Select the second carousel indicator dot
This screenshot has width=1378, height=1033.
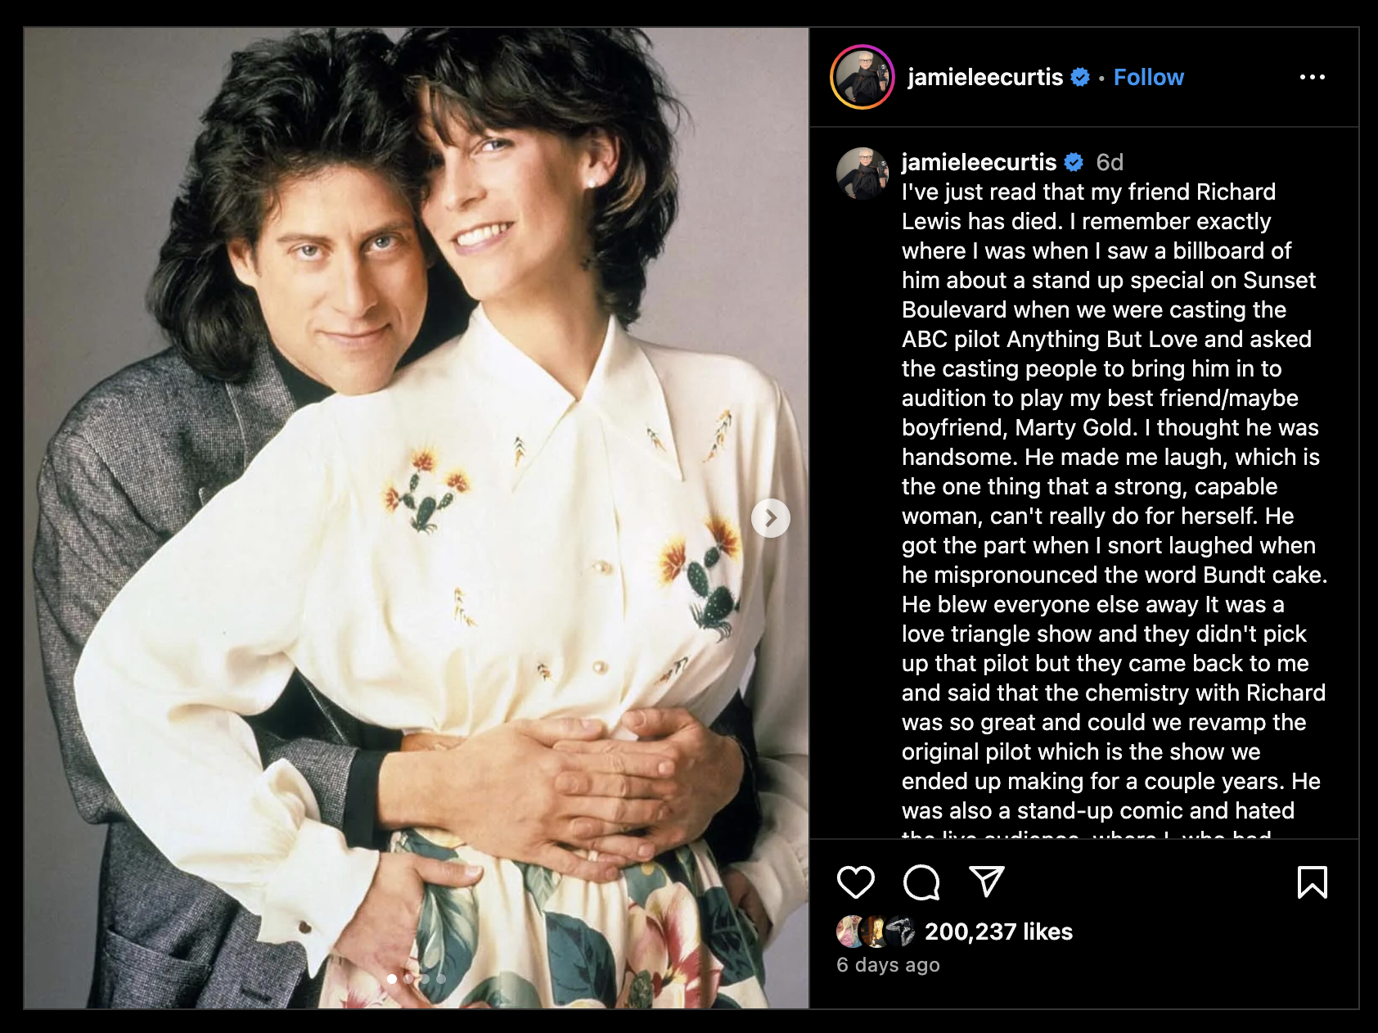click(408, 979)
